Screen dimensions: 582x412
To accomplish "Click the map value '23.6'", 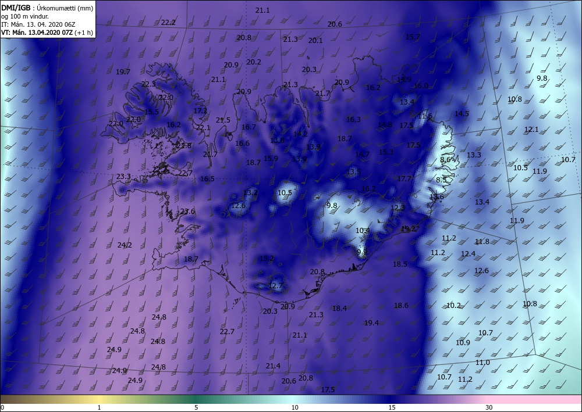I will 187,212.
